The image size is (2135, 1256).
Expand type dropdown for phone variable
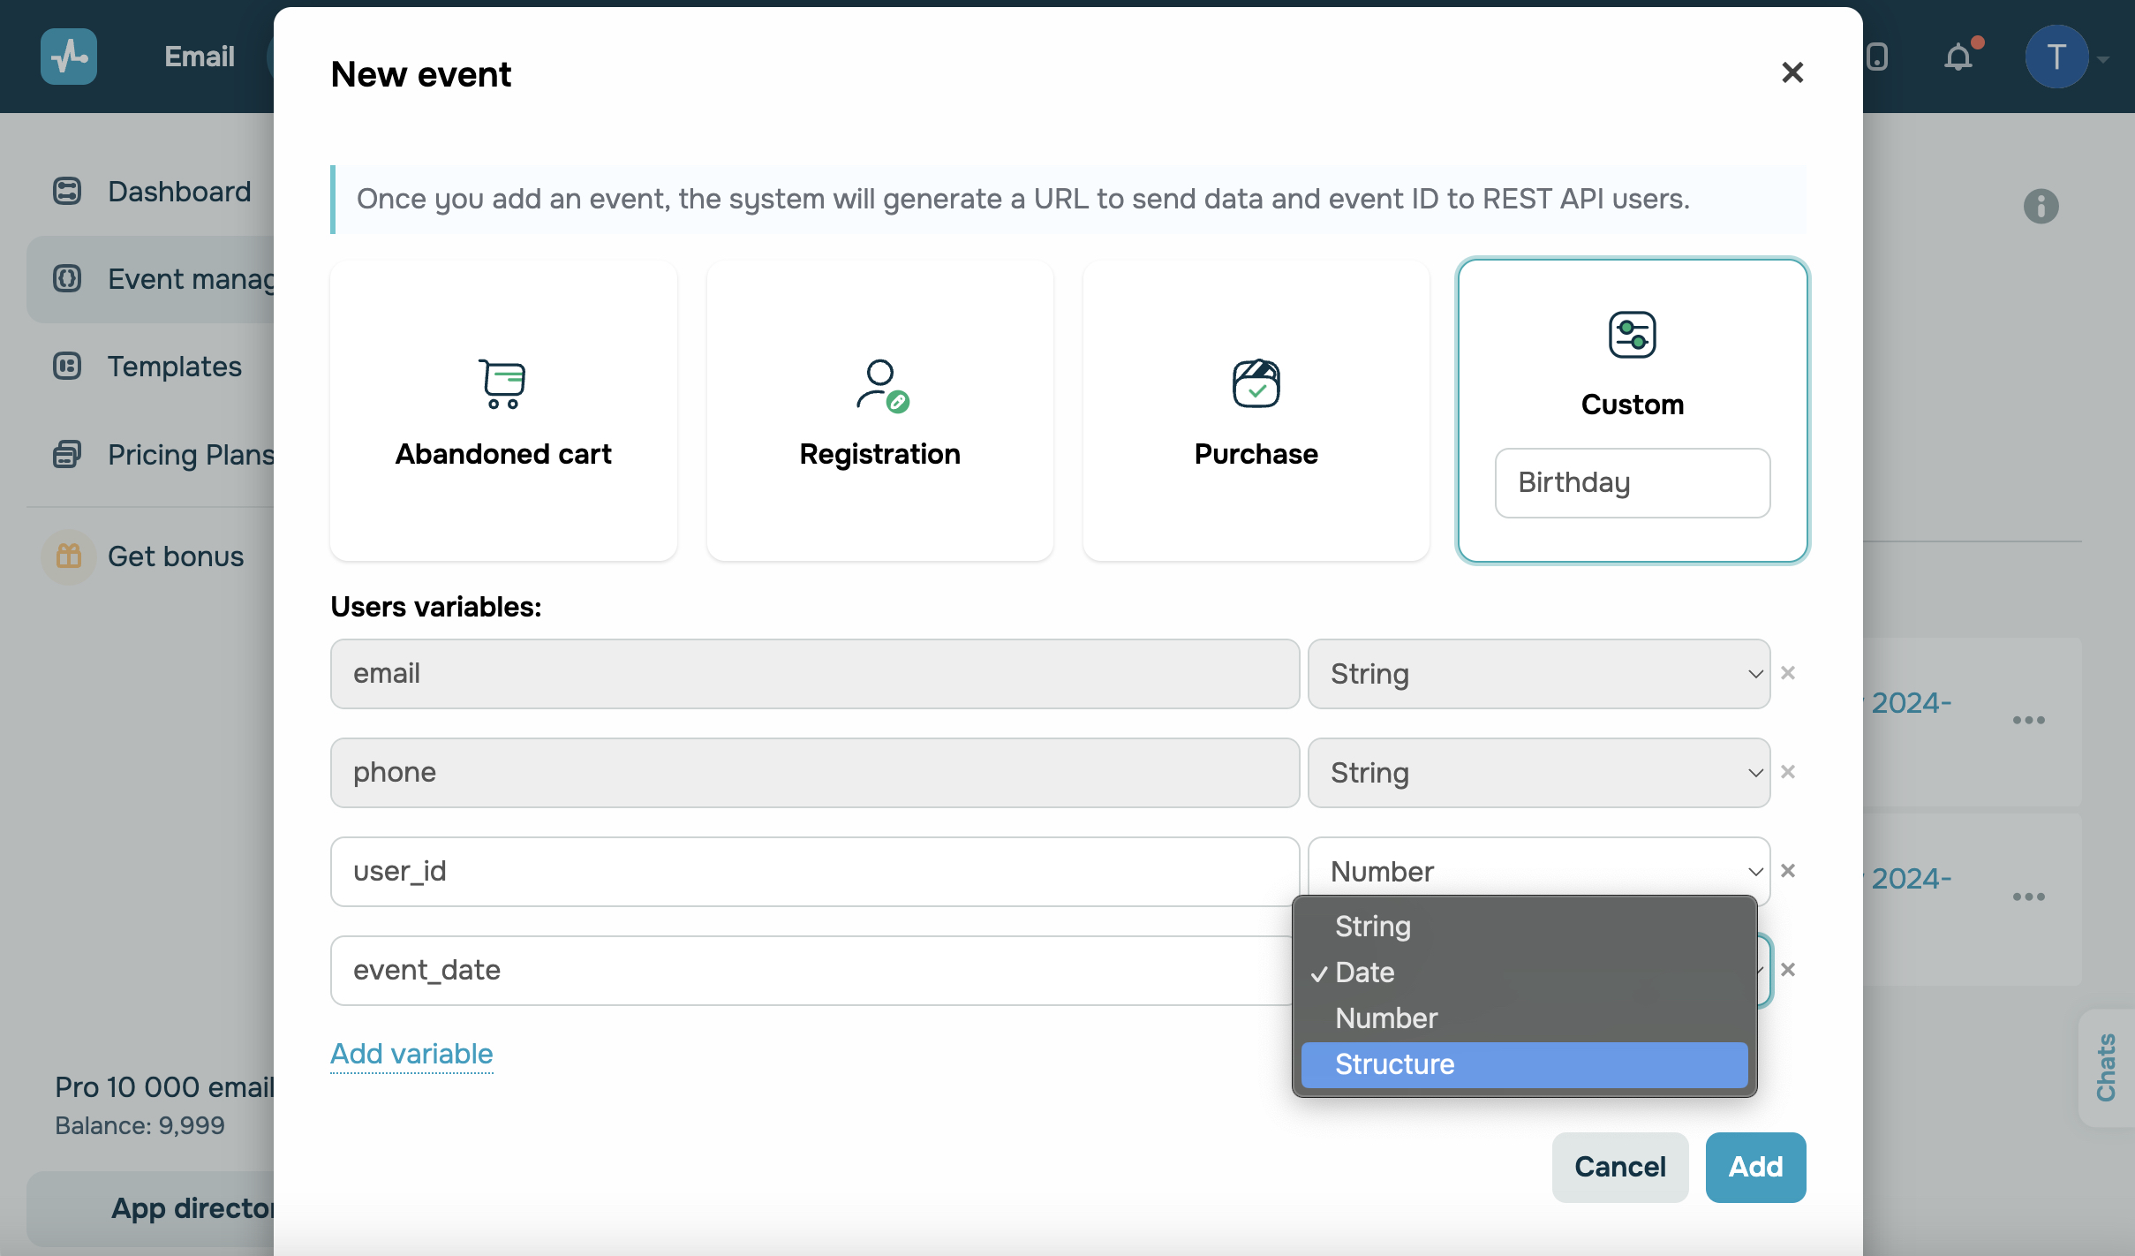[x=1538, y=773]
